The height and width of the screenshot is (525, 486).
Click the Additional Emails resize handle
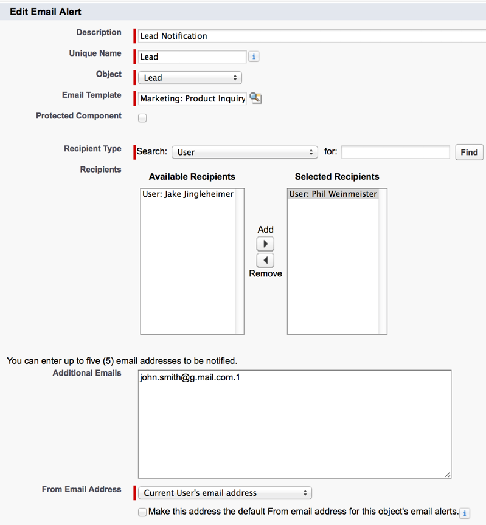click(448, 475)
